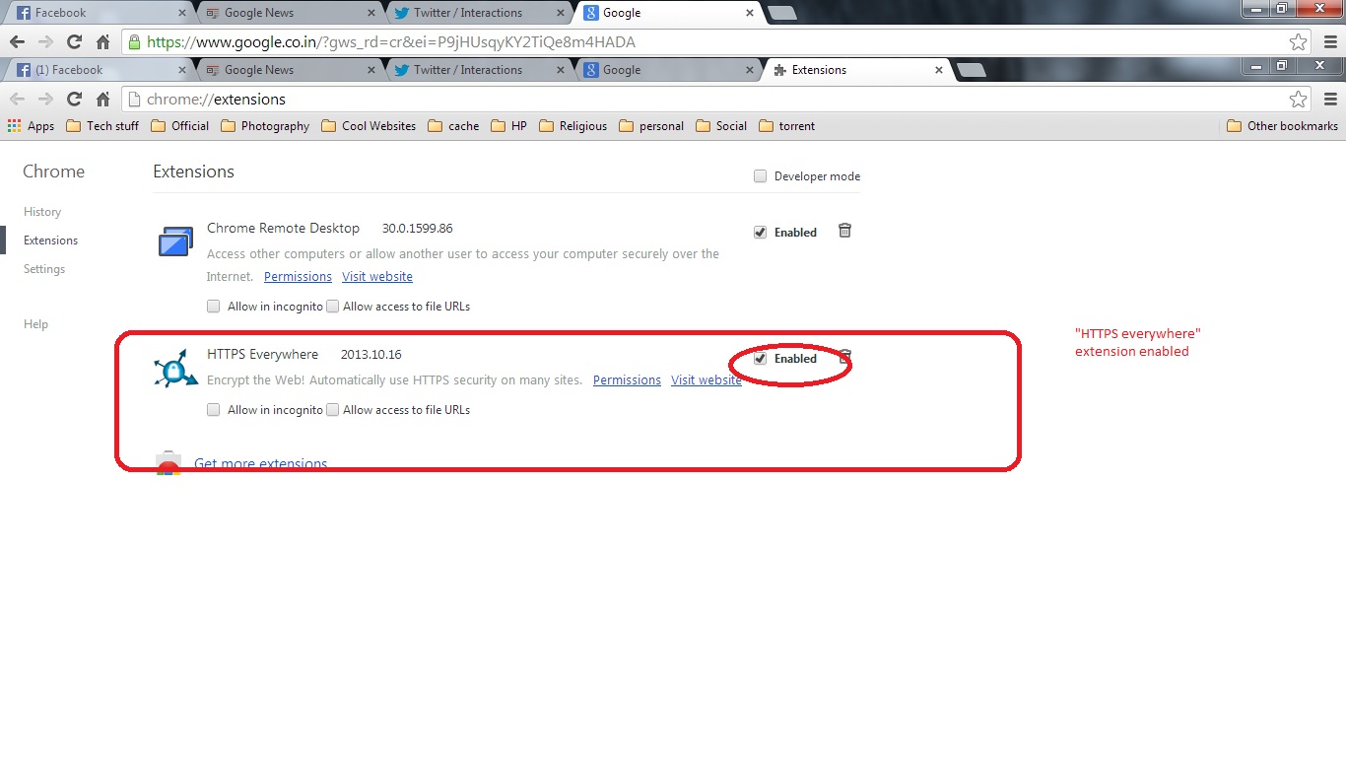Open History in Chrome sidebar
1346x757 pixels.
42,212
